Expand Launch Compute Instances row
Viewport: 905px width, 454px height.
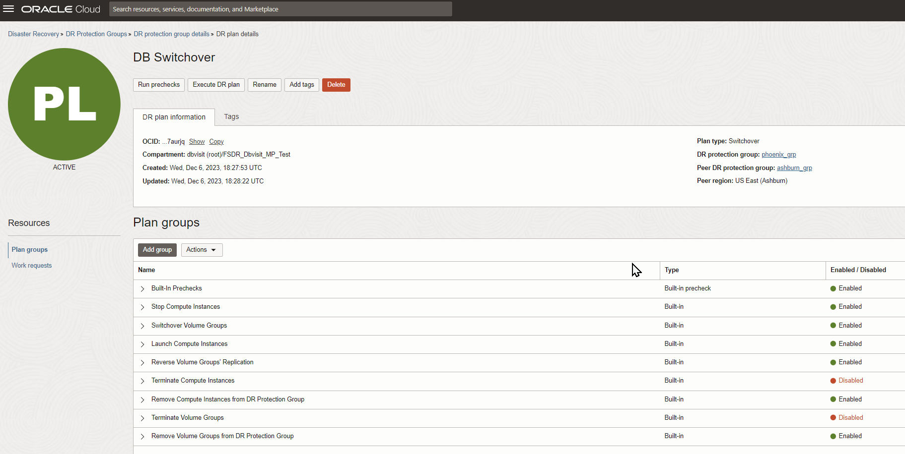pyautogui.click(x=142, y=344)
